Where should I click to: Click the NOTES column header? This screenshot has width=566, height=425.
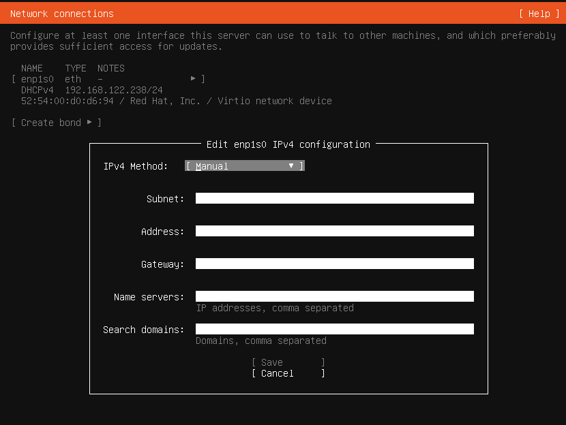tap(111, 68)
